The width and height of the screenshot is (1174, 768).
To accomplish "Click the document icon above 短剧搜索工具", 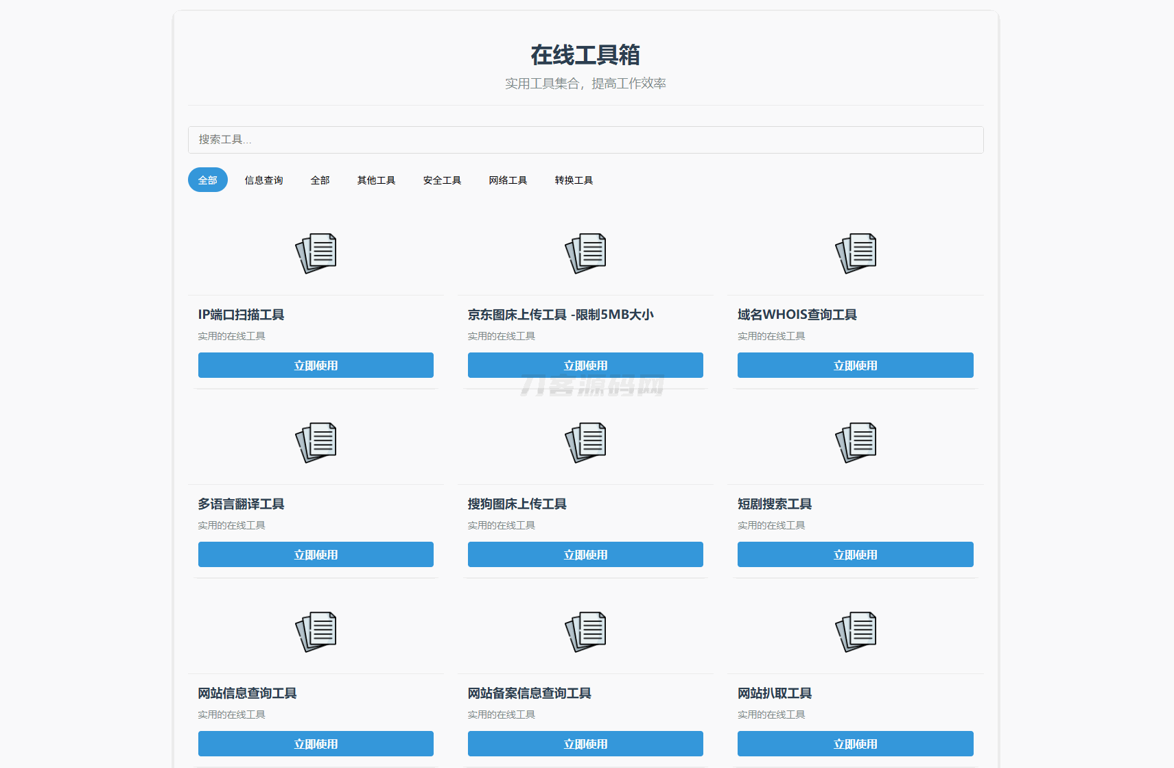I will point(855,442).
